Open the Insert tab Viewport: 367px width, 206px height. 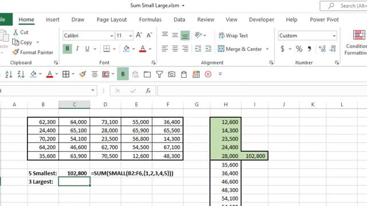pos(52,19)
